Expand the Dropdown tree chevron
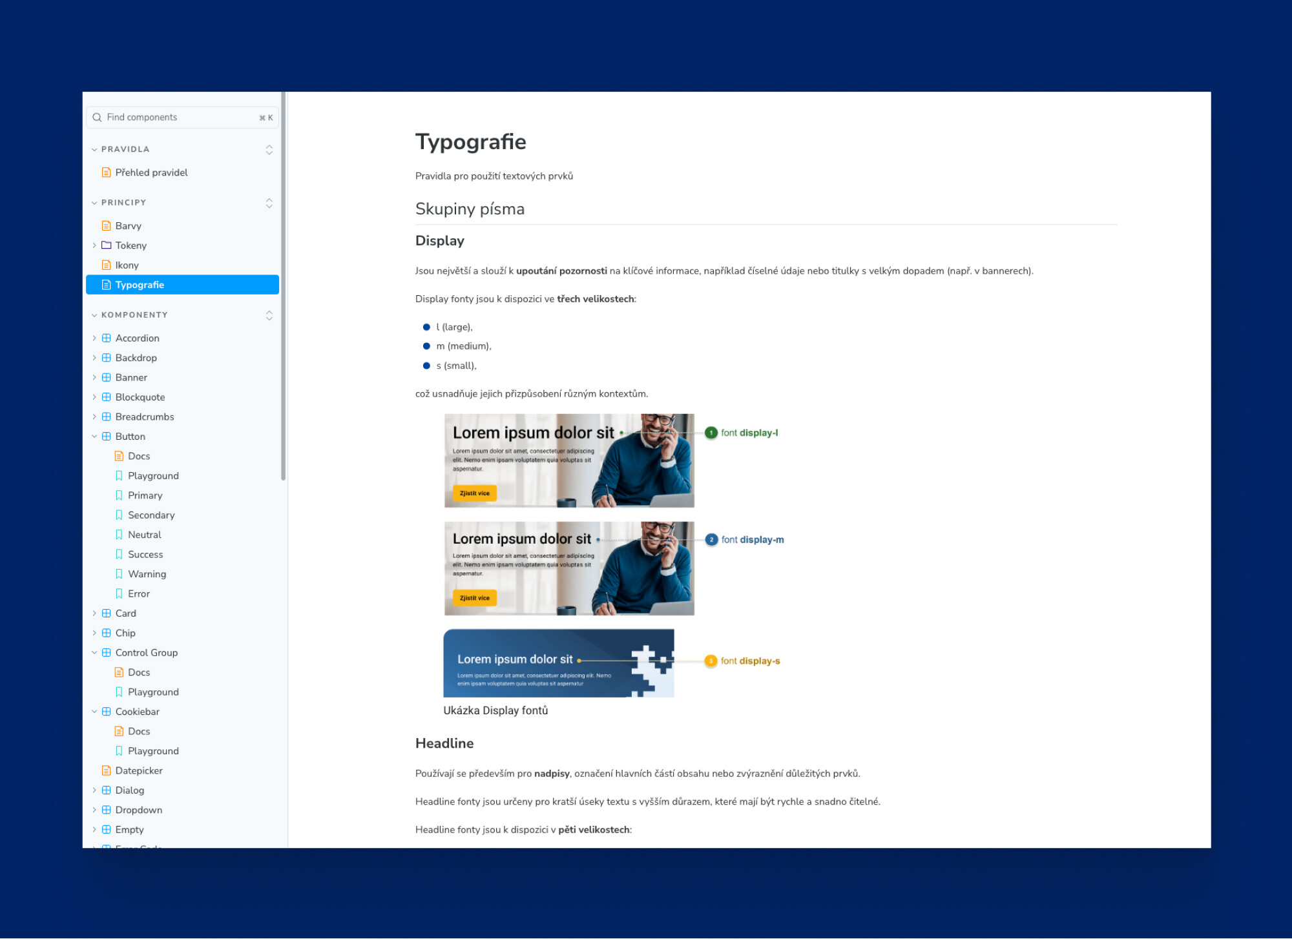Screen dimensions: 1292x939 (94, 810)
